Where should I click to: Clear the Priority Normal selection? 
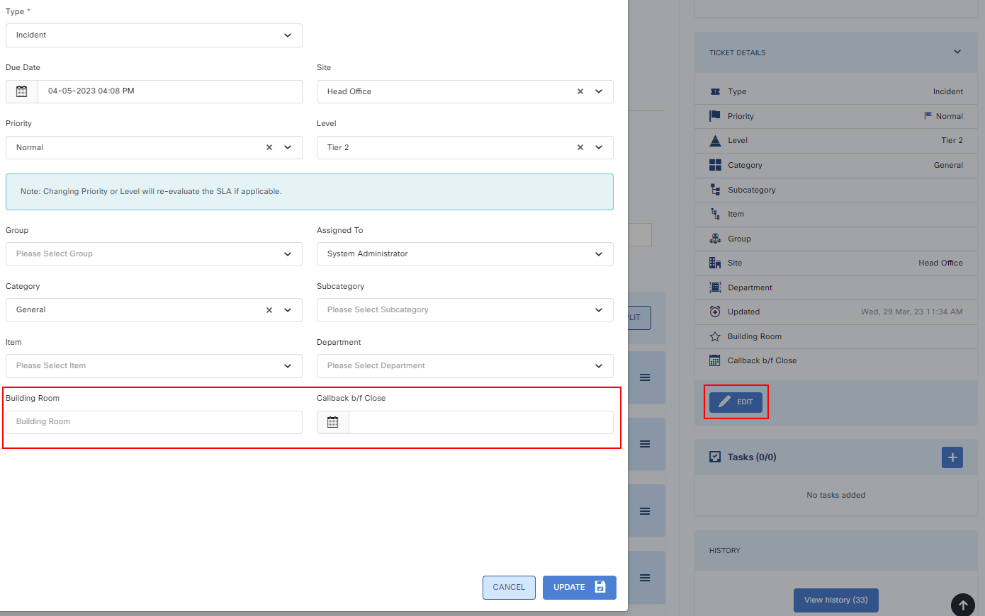pos(269,147)
